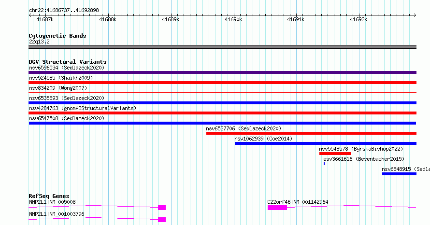Click the 41688k ruler tick label
The height and width of the screenshot is (225, 430).
(x=108, y=19)
